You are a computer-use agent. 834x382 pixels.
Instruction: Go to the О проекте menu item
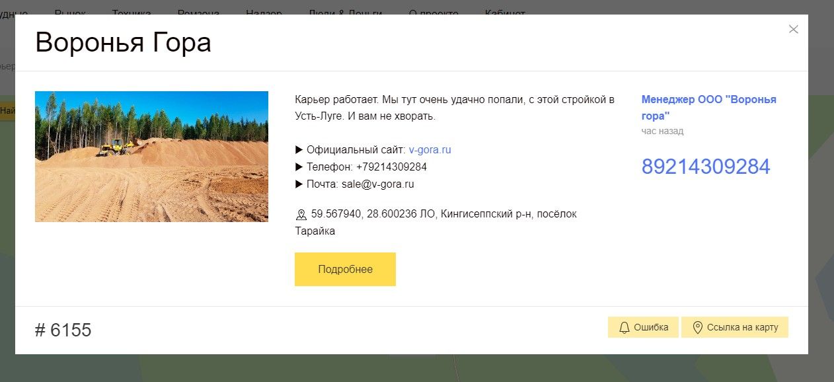tap(434, 11)
